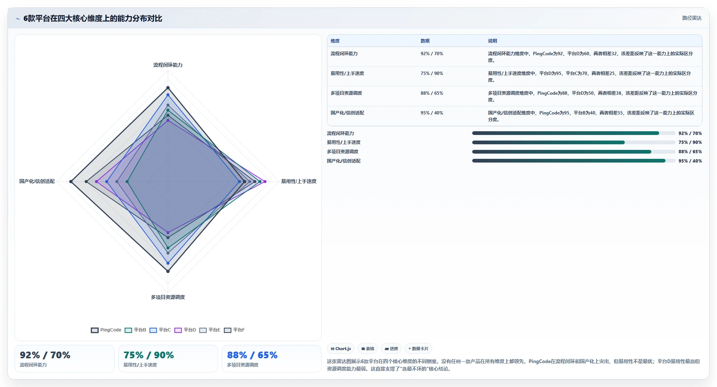Toggle the PingCode legend series
717x387 pixels.
[x=106, y=330]
